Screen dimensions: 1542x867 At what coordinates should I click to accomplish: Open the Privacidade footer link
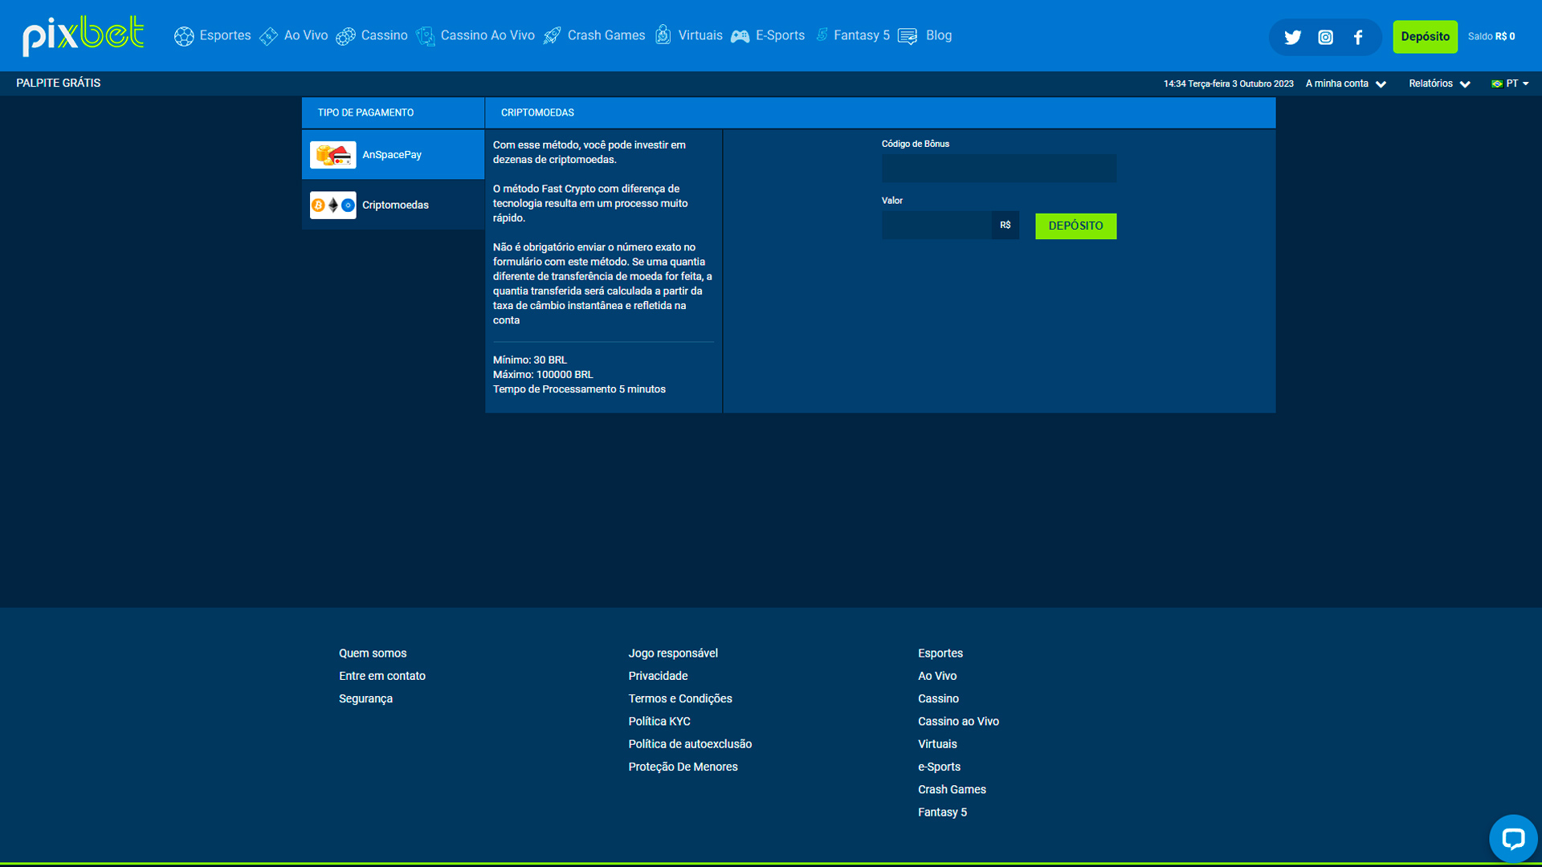(658, 676)
